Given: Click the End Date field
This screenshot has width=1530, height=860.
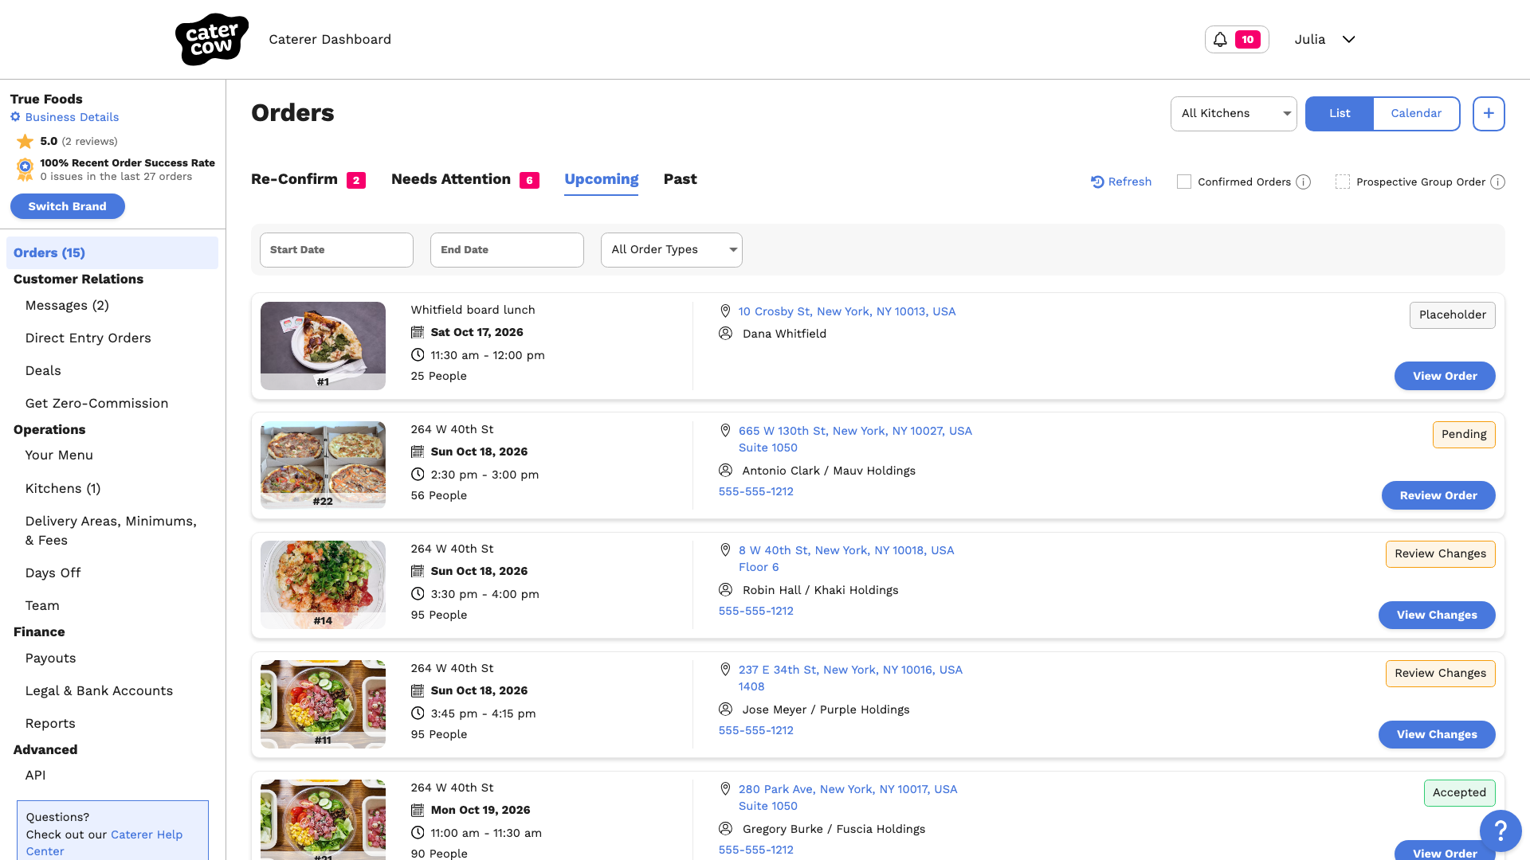Looking at the screenshot, I should click(x=507, y=249).
